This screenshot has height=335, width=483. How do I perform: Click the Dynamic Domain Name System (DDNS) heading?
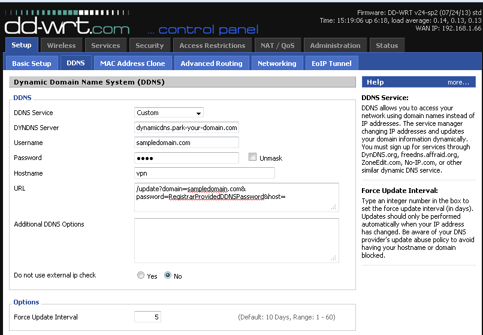pos(89,82)
